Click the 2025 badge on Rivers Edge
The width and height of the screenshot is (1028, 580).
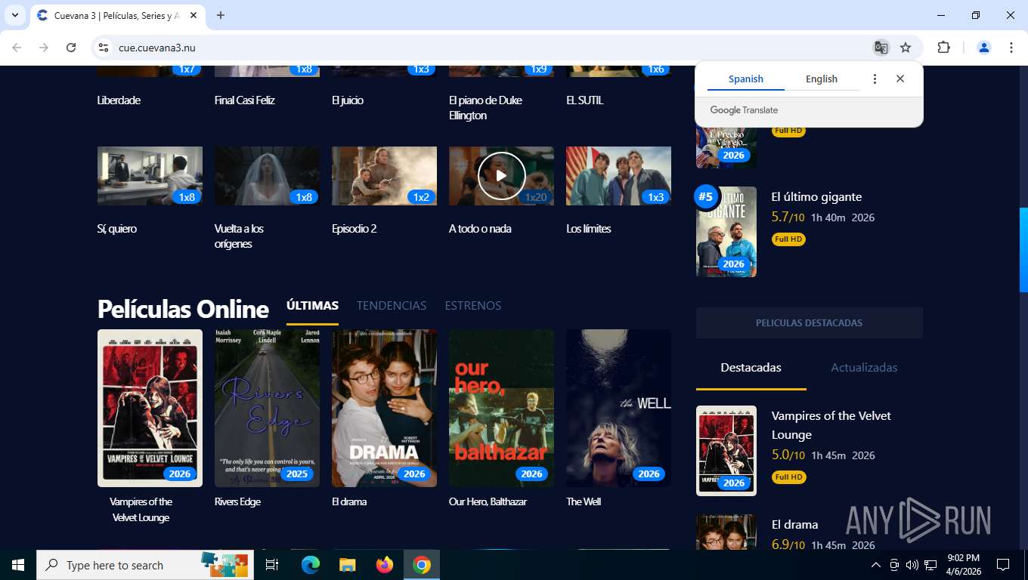tap(297, 474)
